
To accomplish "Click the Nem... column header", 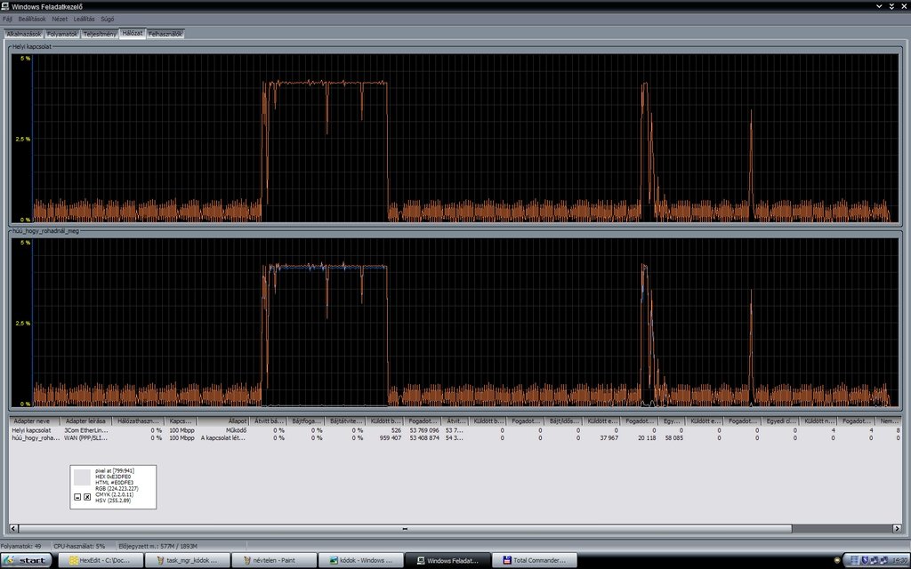I will click(x=889, y=421).
